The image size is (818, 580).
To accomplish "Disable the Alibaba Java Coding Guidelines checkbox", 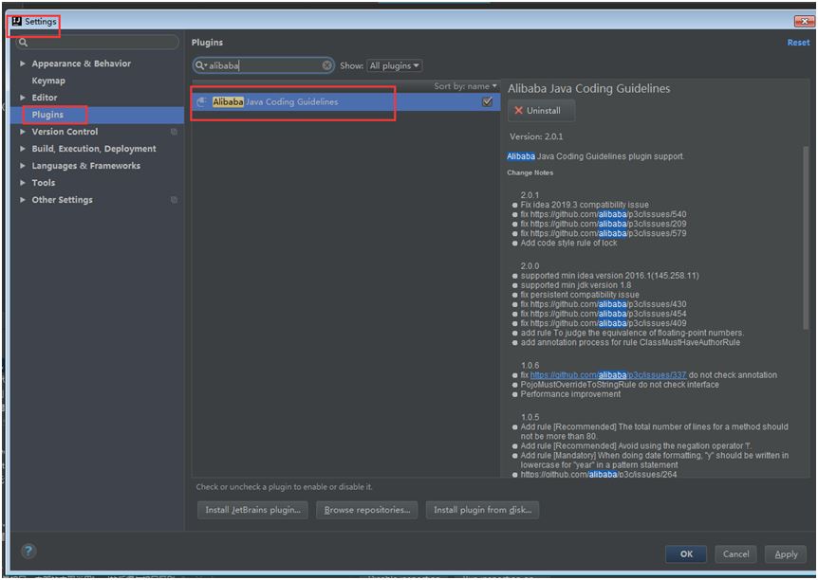I will (487, 101).
